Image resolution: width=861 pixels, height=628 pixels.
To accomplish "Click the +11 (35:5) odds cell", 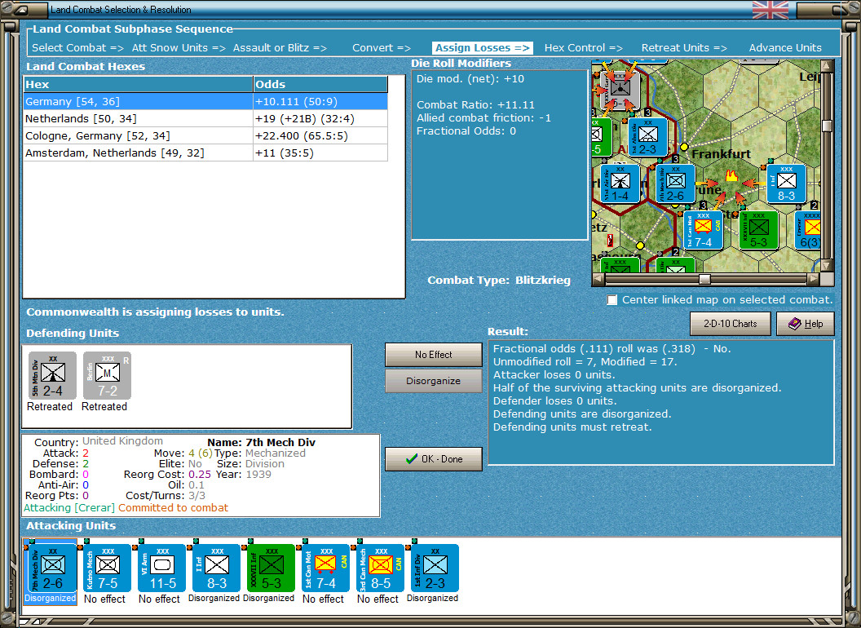I will (320, 153).
